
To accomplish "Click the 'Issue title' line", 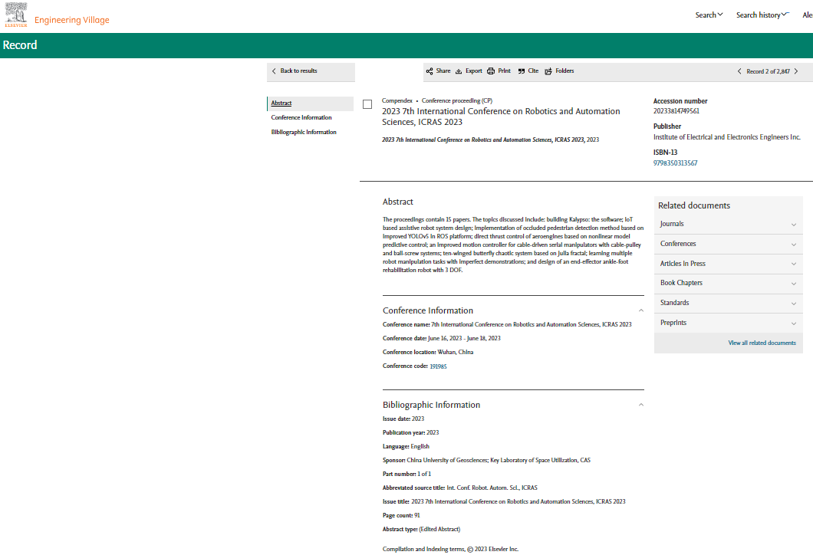I will pyautogui.click(x=504, y=501).
